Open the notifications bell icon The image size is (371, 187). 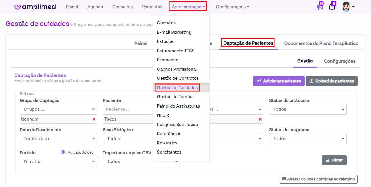tap(332, 7)
